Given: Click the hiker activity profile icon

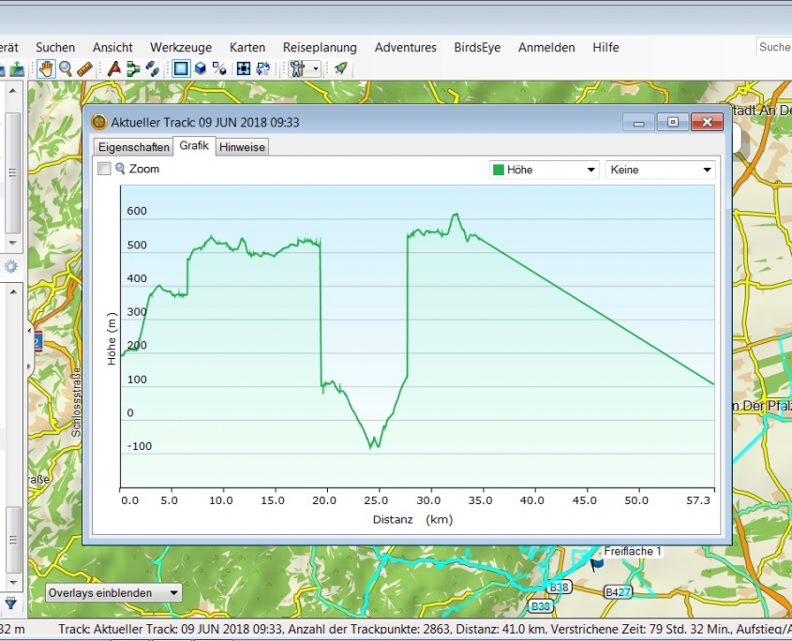Looking at the screenshot, I should 297,68.
